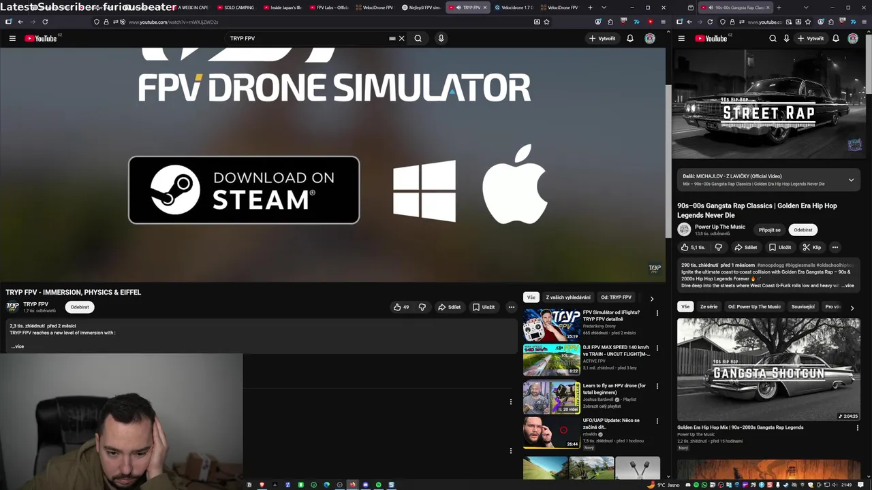Show next chips in right YouTube window
The height and width of the screenshot is (490, 872).
[x=852, y=308]
